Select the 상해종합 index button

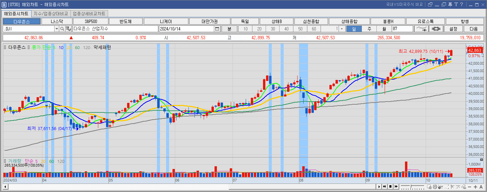pyautogui.click(x=349, y=21)
